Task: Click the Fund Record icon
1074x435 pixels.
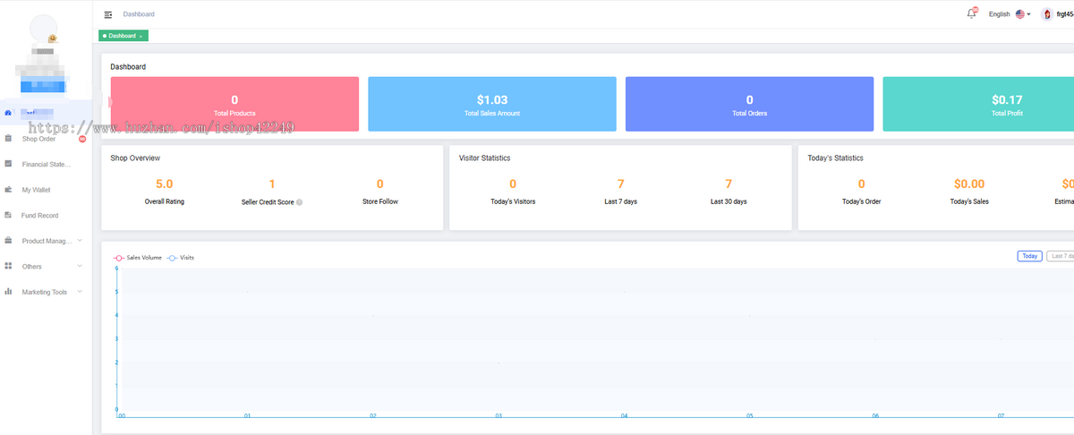Action: [x=8, y=215]
